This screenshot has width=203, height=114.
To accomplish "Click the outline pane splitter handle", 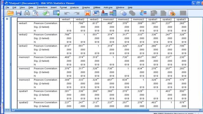I will (x=10, y=64).
